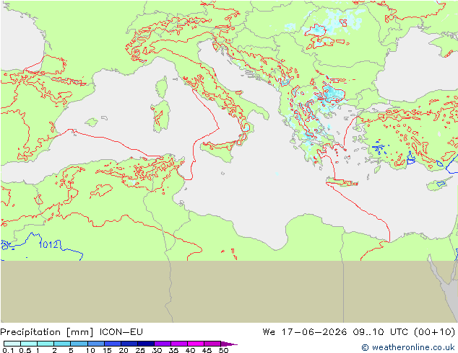
Task: Select the 40–45 mm magenta legend swatch
Action: [x=196, y=344]
